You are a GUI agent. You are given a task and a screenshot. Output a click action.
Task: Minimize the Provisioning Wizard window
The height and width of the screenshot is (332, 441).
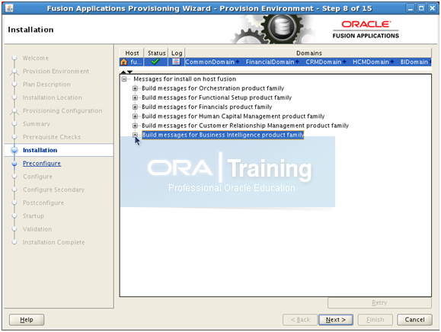[x=411, y=8]
